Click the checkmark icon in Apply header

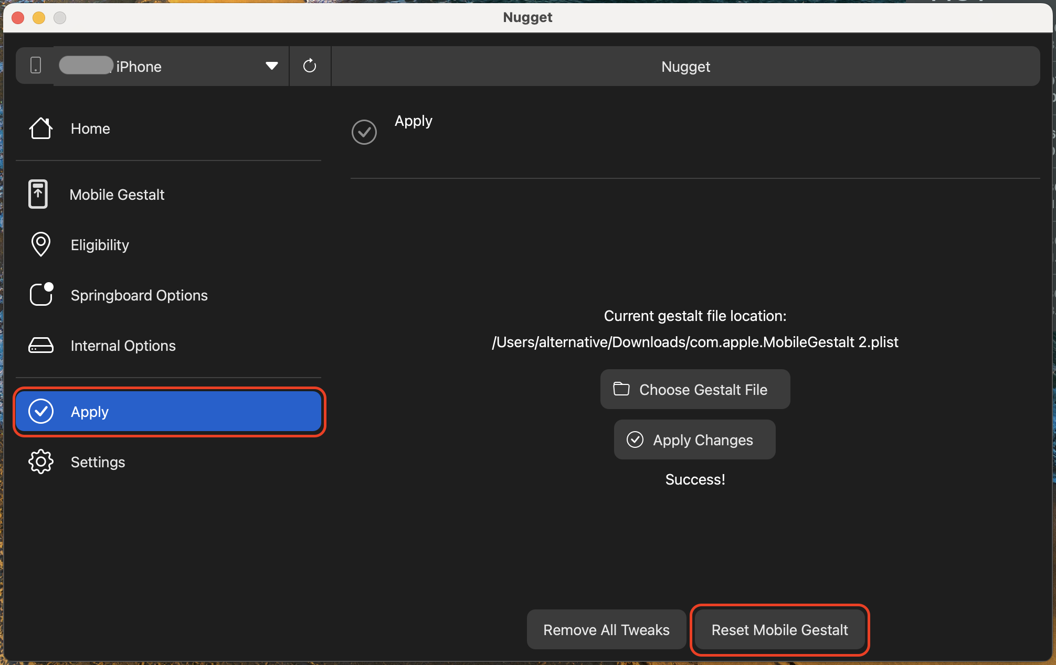coord(364,132)
